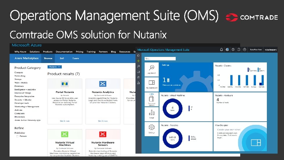Open the Solutions menu in Azure nav
The width and height of the screenshot is (284, 160).
[x=35, y=52]
